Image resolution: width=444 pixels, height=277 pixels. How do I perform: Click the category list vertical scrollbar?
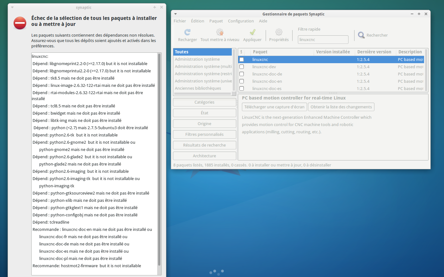234,69
